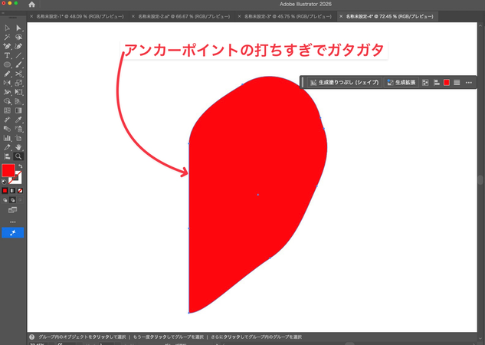Viewport: 485px width, 345px height.
Task: Select the Pencil tool
Action: (x=7, y=74)
